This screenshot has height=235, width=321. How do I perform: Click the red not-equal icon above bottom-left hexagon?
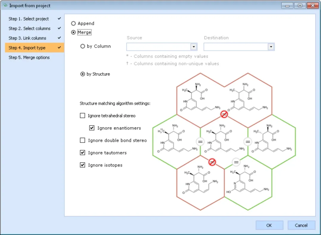pyautogui.click(x=212, y=162)
